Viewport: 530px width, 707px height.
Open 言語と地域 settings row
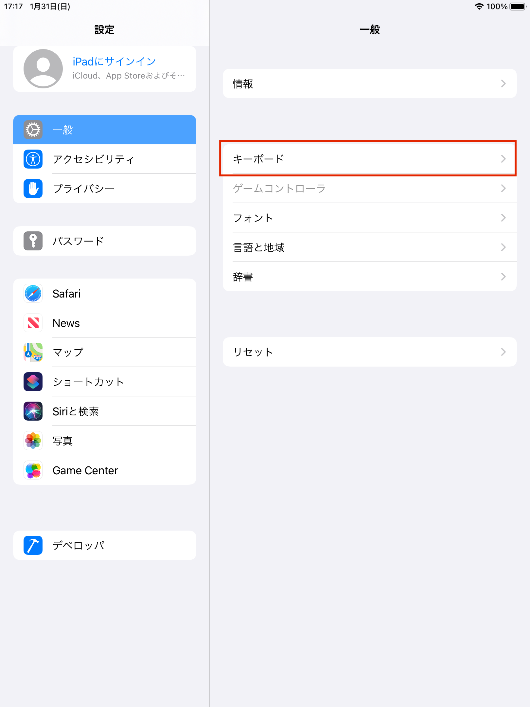coord(370,247)
